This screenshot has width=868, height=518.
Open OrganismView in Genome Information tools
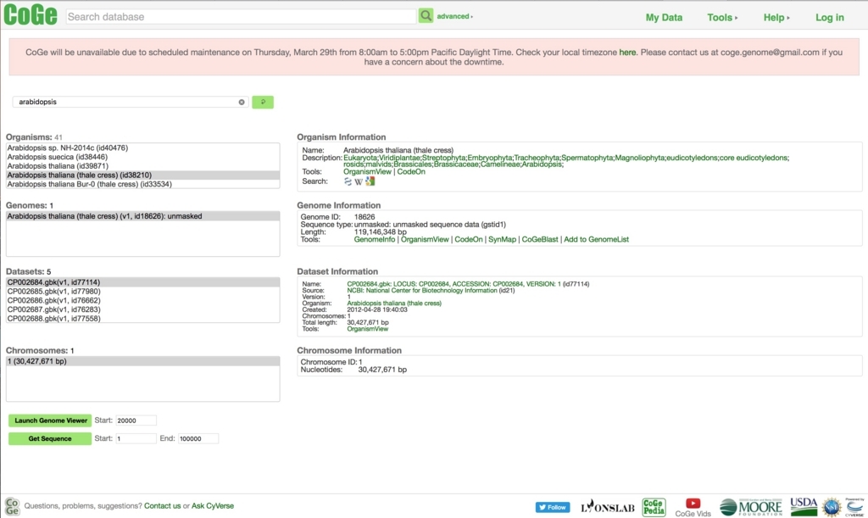[425, 240]
